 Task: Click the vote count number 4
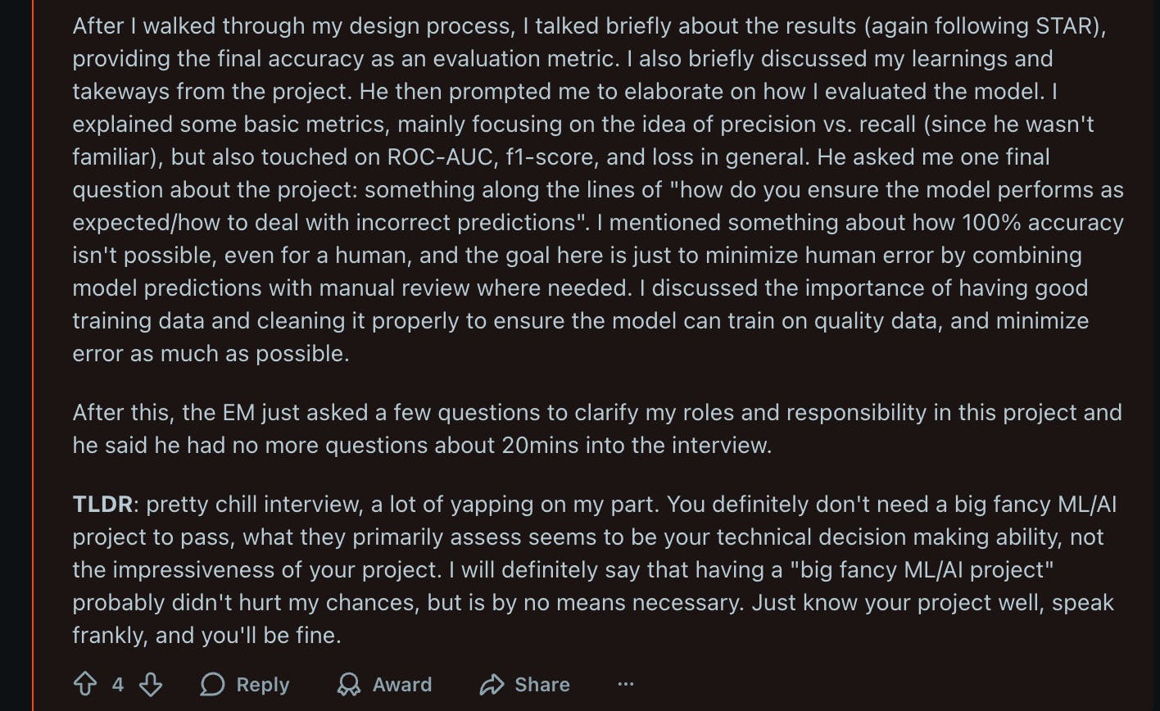[x=118, y=684]
